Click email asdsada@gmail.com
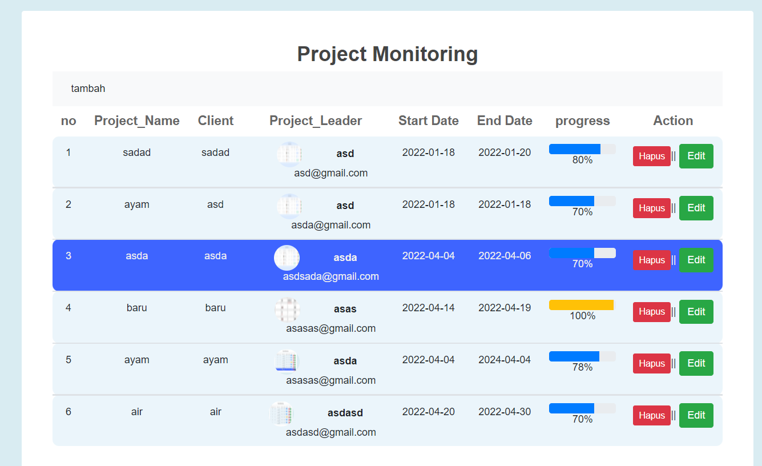The height and width of the screenshot is (466, 762). (x=331, y=276)
